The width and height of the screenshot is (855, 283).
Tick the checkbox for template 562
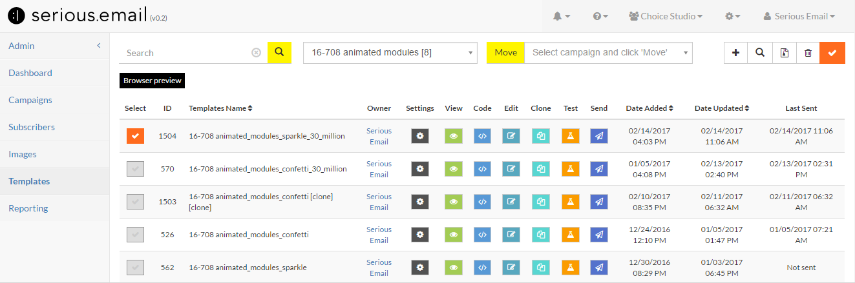coord(135,268)
